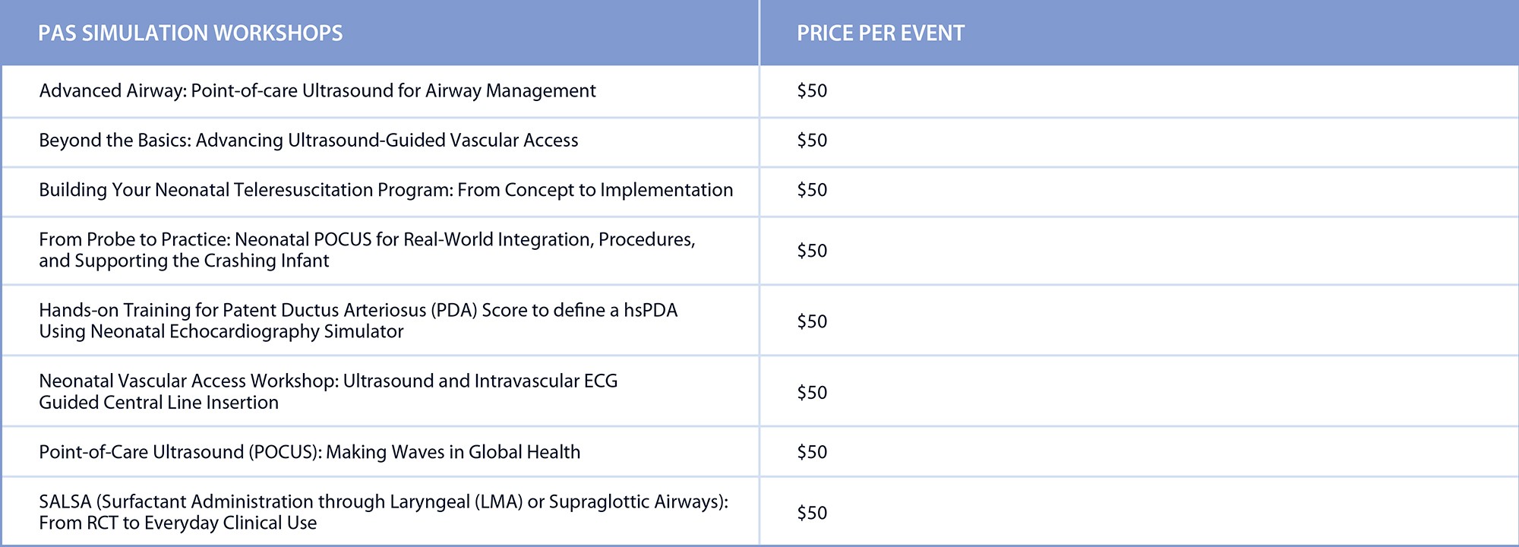Open the POCUS Making Waves in Global Health workshop
The image size is (1519, 547).
tap(310, 452)
